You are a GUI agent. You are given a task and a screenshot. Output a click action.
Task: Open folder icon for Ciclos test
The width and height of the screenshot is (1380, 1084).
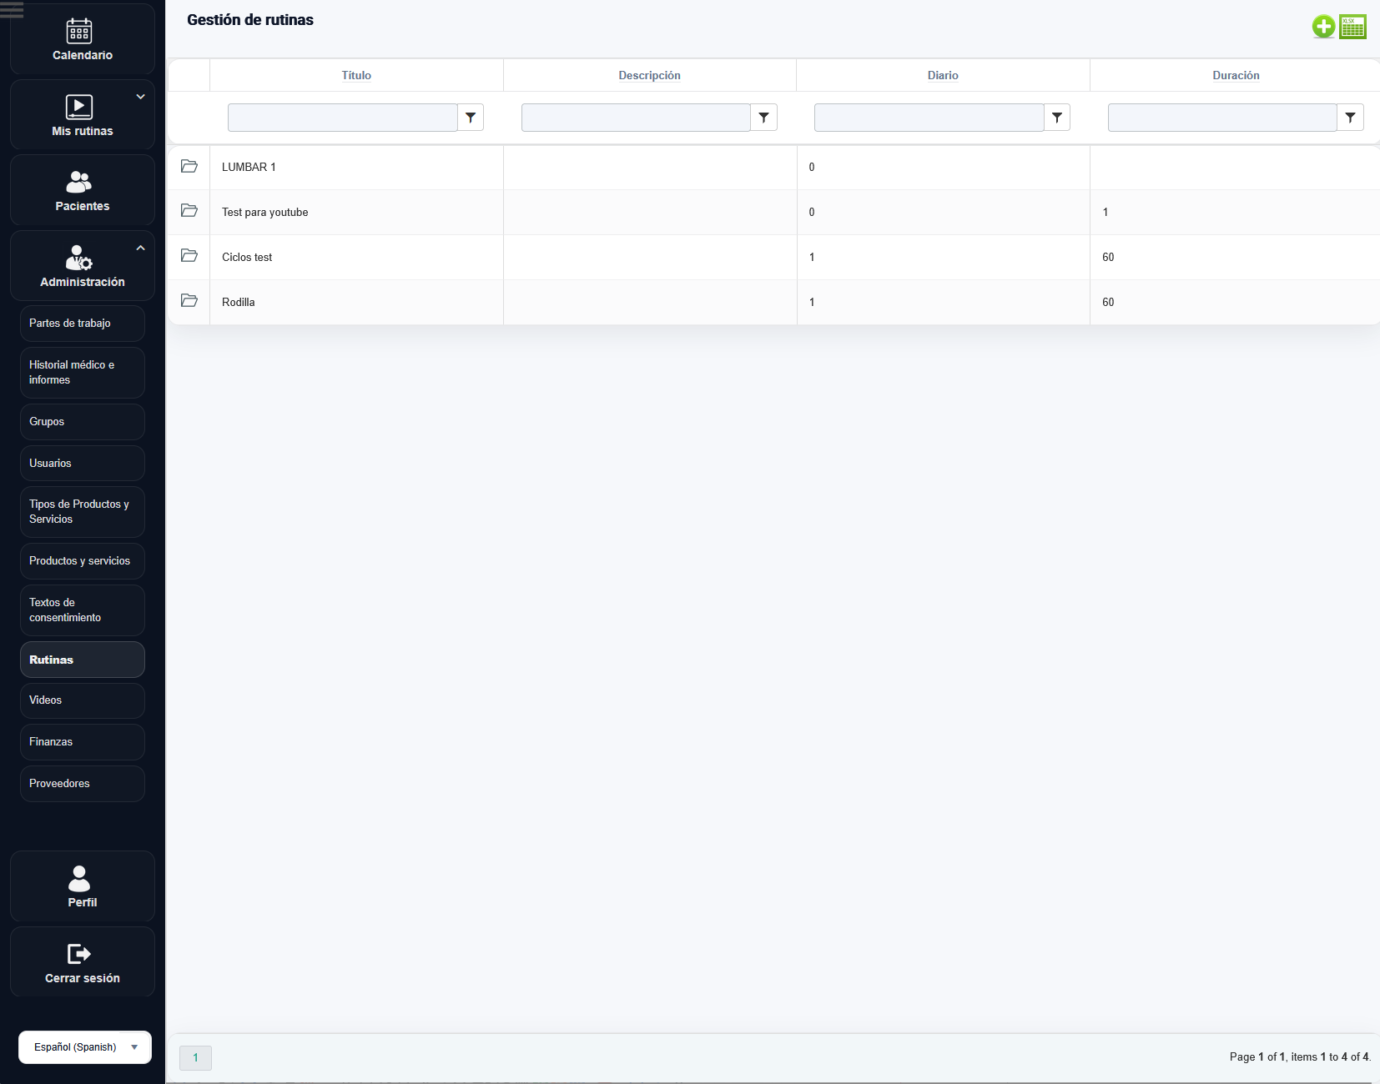tap(189, 256)
